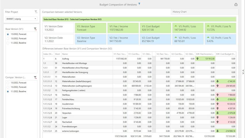Clear the Compar. Version filter
The image size is (245, 138).
tap(35, 78)
